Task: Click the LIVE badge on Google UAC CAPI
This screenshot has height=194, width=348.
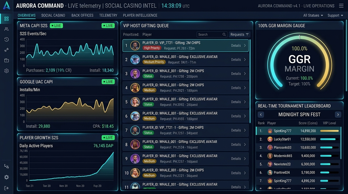Action: coord(108,82)
